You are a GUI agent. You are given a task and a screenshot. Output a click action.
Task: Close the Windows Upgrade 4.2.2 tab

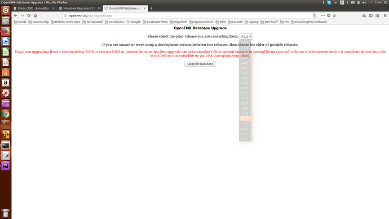99,8
